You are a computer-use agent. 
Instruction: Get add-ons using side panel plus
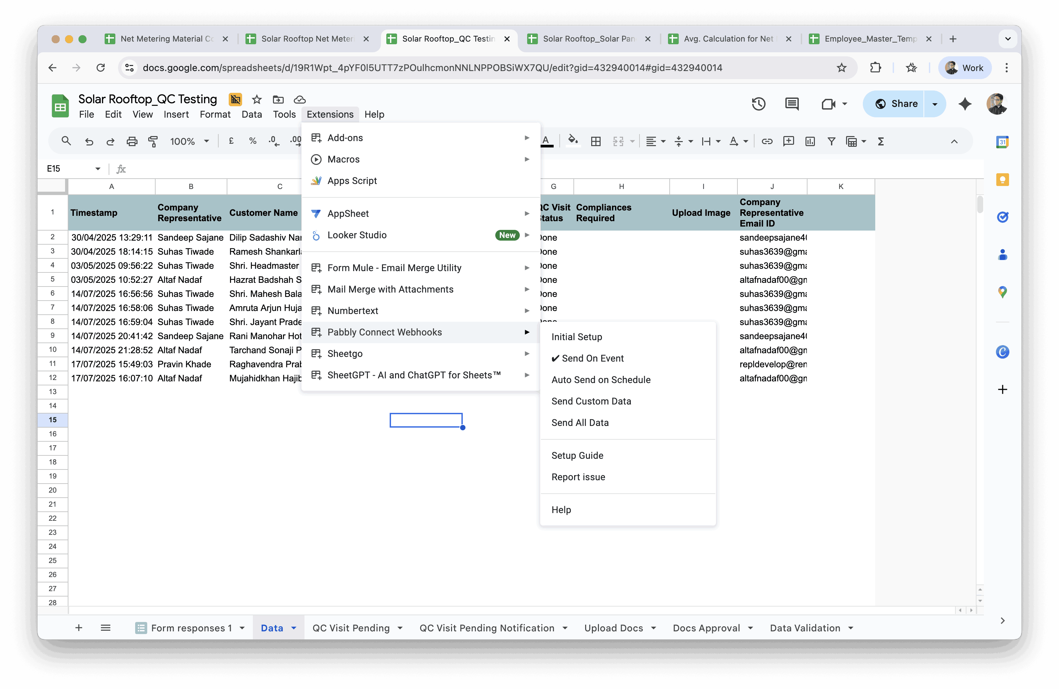tap(1002, 390)
